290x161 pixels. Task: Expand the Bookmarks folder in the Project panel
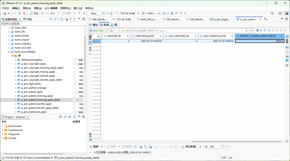click(3, 126)
